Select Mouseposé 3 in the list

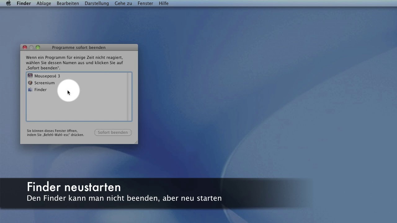click(x=77, y=76)
